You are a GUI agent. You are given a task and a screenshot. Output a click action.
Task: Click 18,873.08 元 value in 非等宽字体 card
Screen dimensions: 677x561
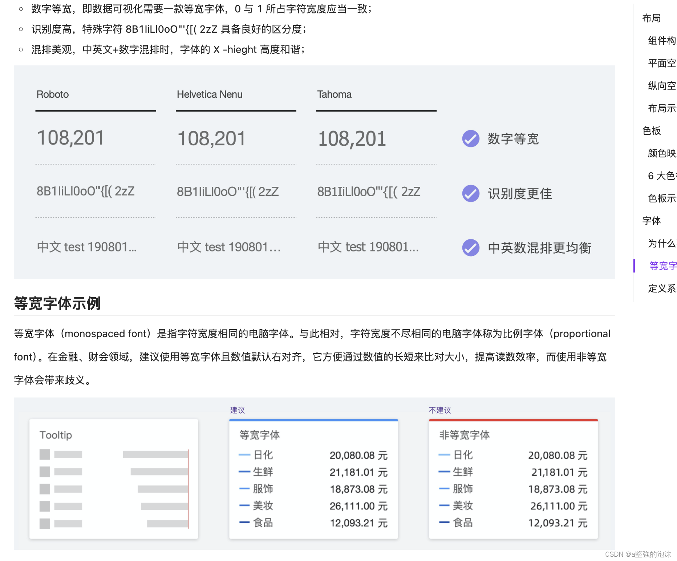click(x=558, y=489)
